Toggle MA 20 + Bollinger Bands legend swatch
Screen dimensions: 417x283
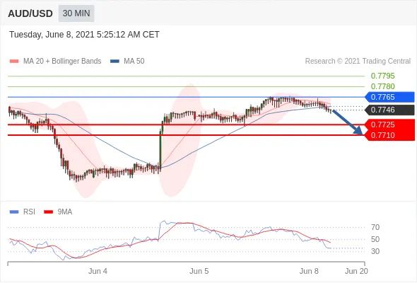coord(14,62)
